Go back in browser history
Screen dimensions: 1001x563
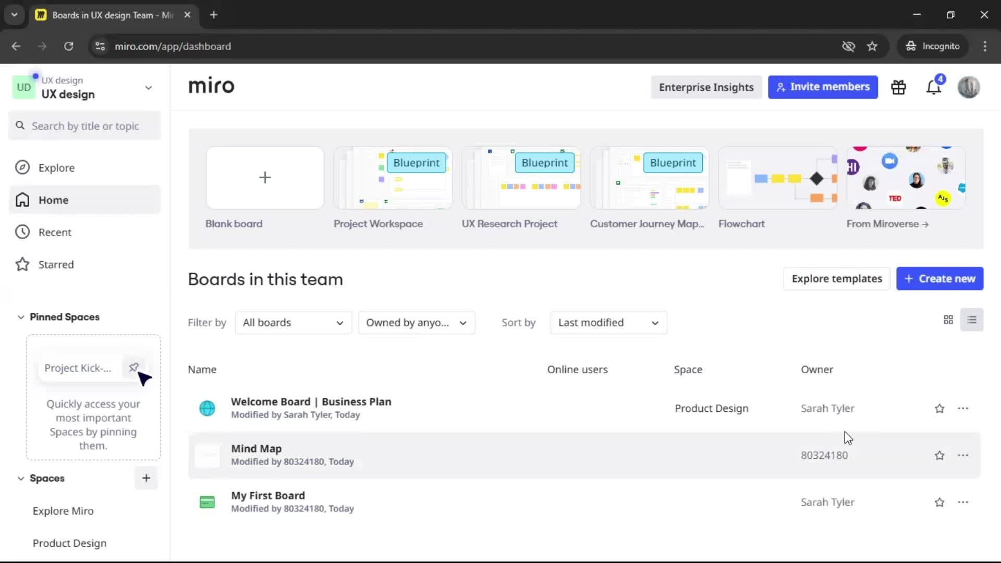click(16, 46)
